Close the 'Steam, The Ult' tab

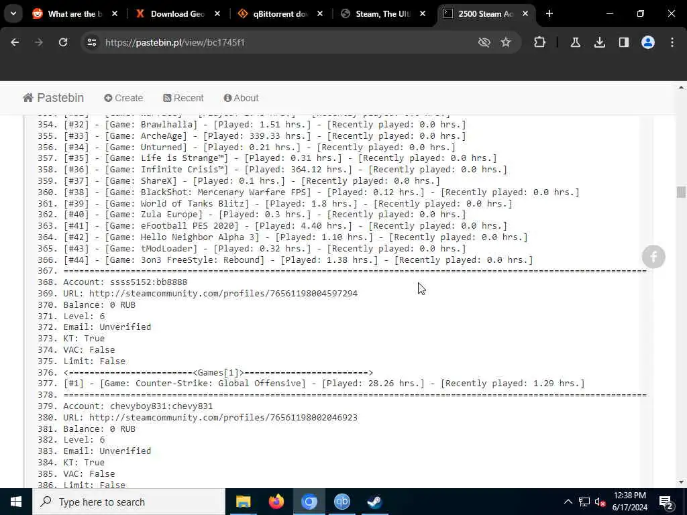(x=423, y=13)
